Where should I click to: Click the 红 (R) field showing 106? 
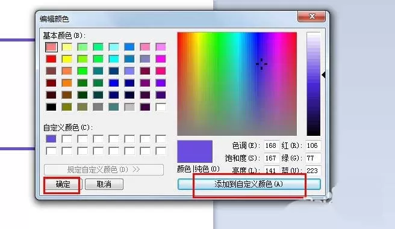click(313, 145)
